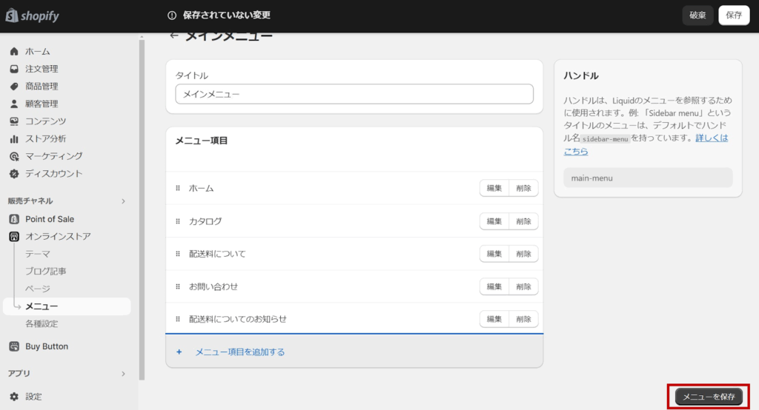Click the Shopify logo
Screen dimensions: 759x410
point(32,16)
